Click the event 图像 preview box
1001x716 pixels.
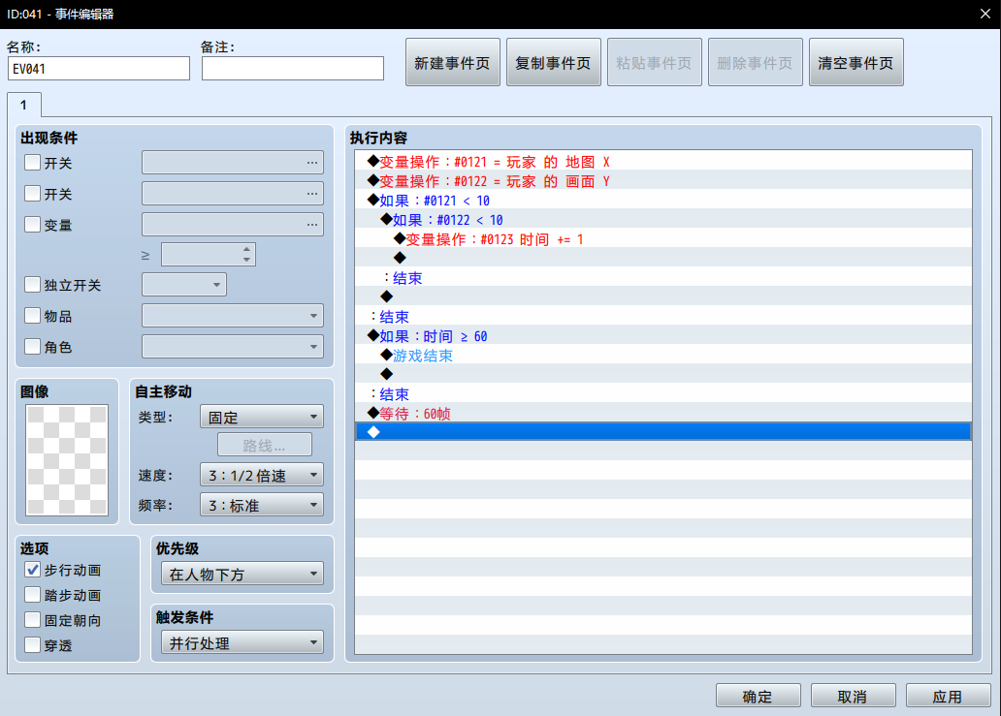(x=67, y=459)
